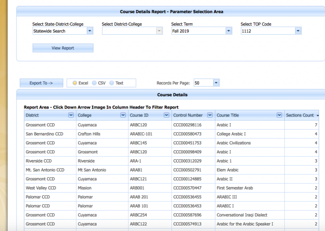Viewport: 325px width, 231px height.
Task: Select the Excel export radio button
Action: 74,83
